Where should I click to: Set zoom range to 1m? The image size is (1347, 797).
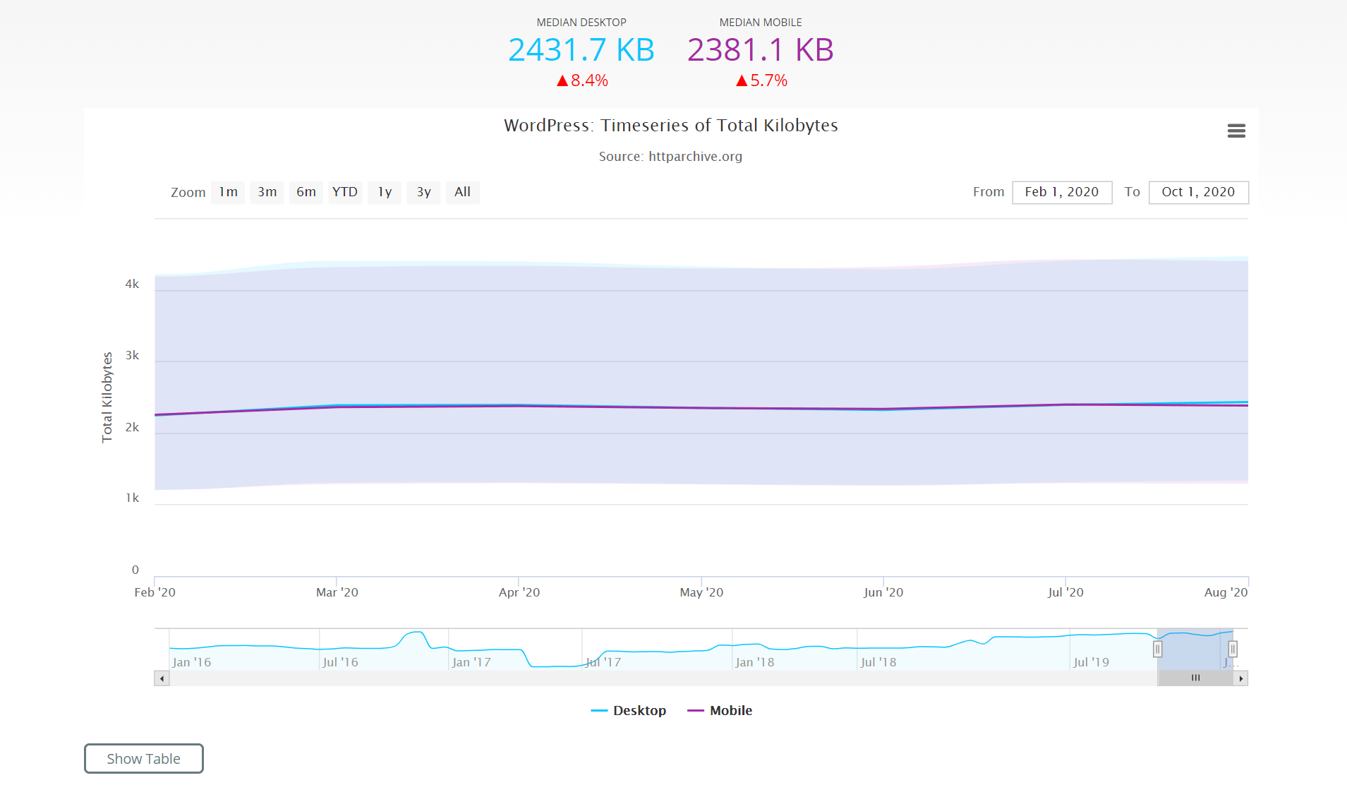tap(228, 192)
